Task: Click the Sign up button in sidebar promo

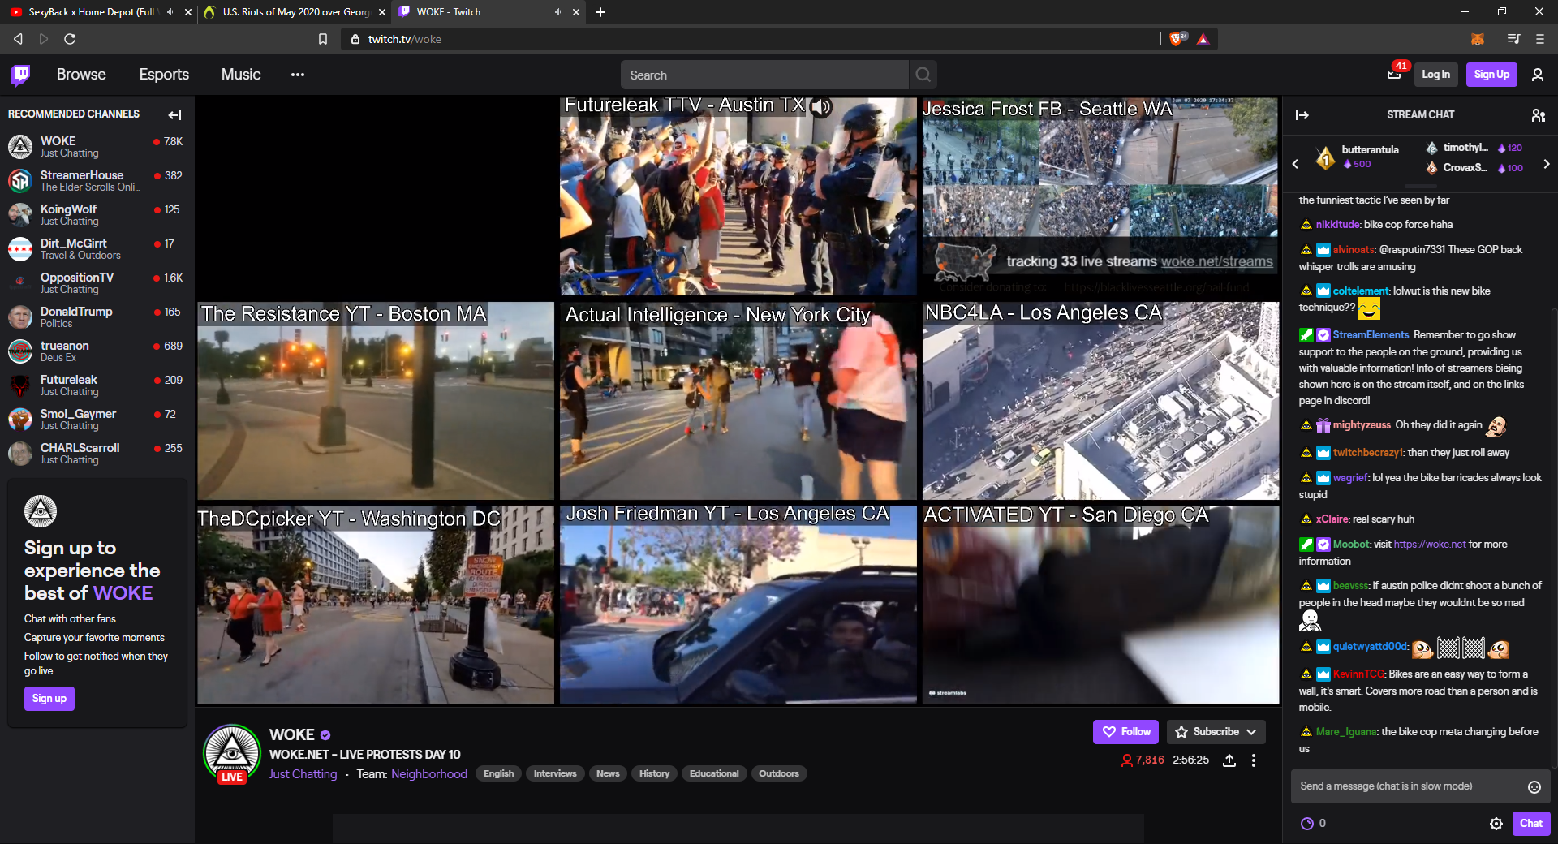Action: (49, 699)
